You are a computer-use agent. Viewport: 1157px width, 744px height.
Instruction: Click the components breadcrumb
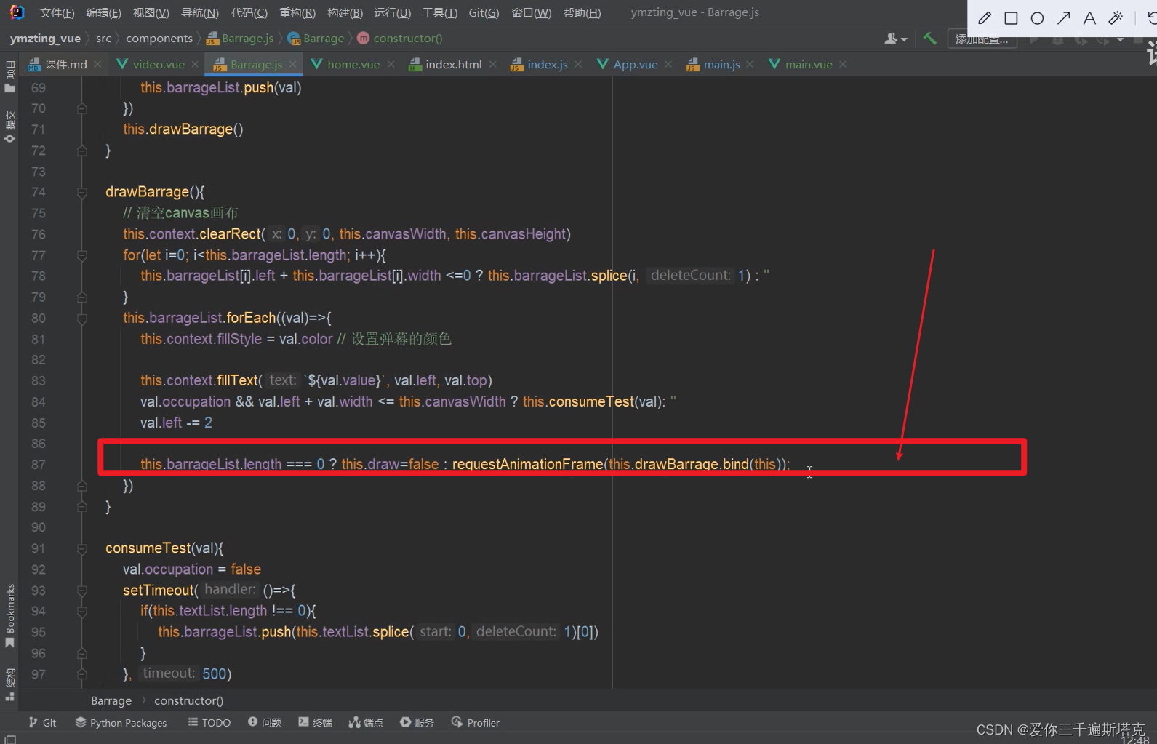[x=159, y=39]
